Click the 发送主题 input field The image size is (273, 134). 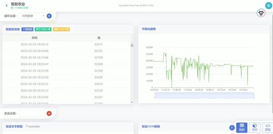coord(32,113)
